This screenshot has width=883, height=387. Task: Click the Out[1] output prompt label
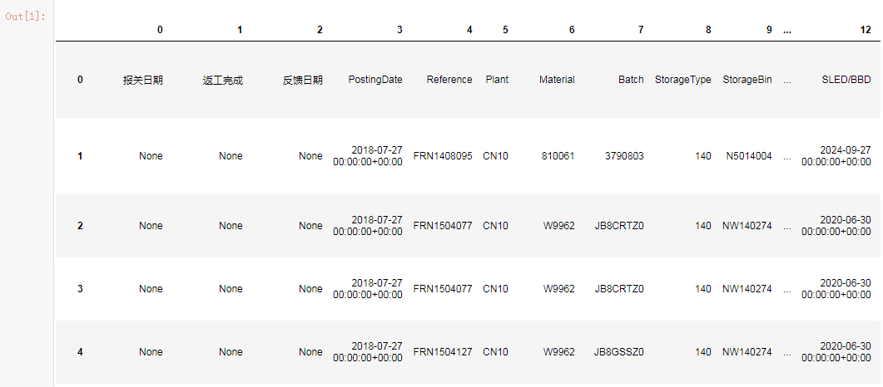pos(25,16)
